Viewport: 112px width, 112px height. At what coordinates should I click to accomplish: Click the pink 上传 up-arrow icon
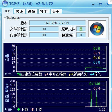[33, 109]
